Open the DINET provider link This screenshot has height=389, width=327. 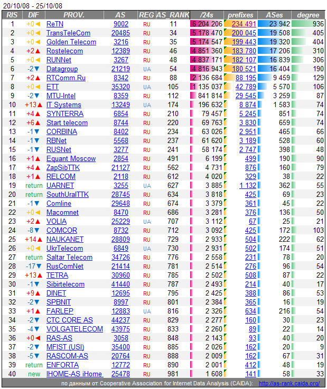point(56,293)
